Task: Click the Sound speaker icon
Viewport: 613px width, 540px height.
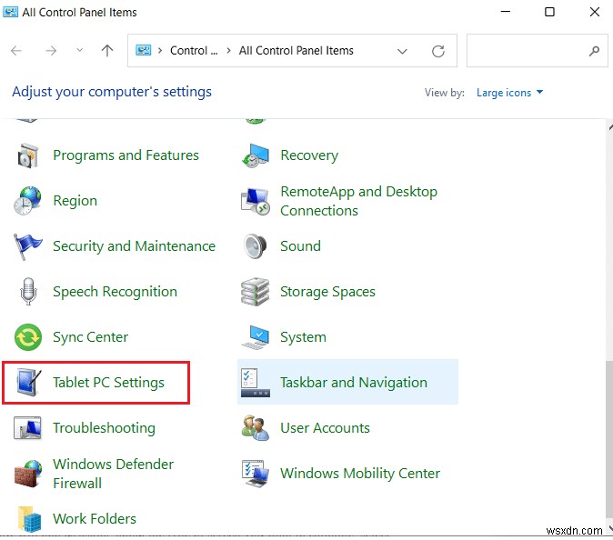Action: coord(256,246)
